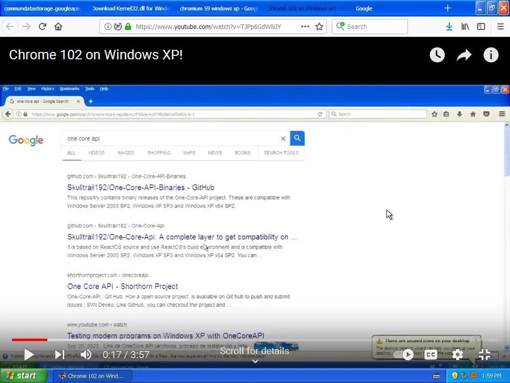Select the Chrome 102 on Windows XP tab

[306, 8]
